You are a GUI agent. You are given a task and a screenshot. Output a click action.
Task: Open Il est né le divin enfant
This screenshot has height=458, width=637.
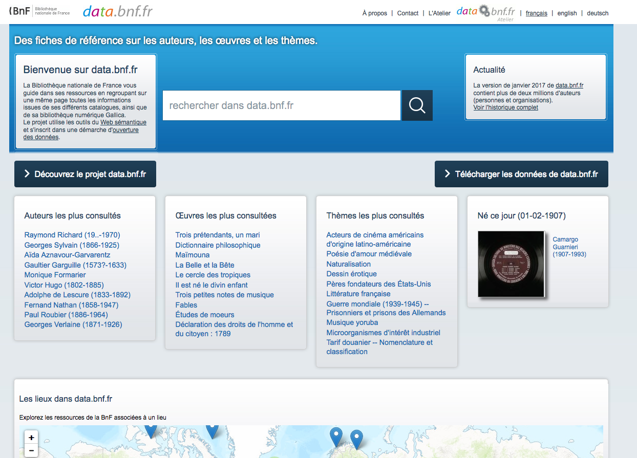[x=211, y=285]
